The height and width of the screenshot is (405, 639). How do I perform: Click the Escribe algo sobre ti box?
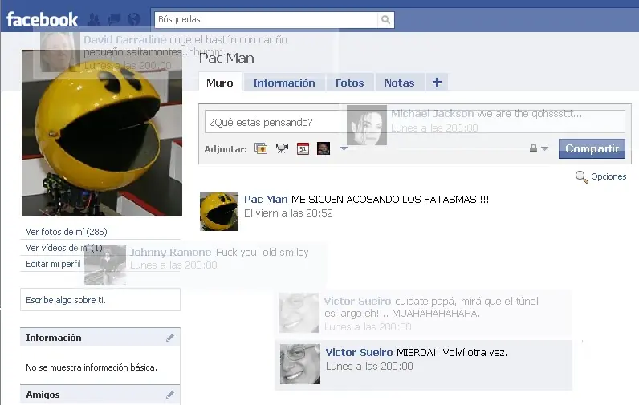click(x=100, y=300)
